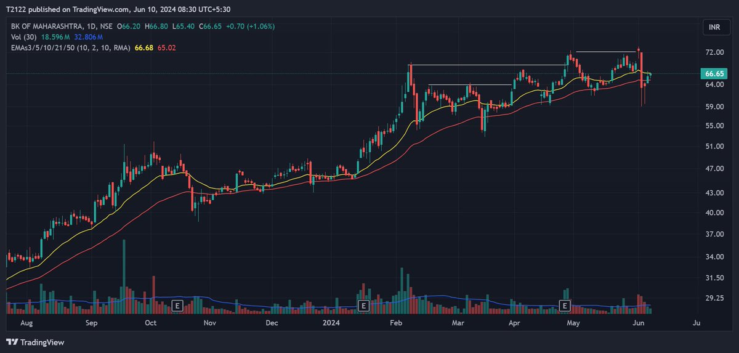
Task: Click the 43.00 price scale label
Action: pyautogui.click(x=714, y=193)
